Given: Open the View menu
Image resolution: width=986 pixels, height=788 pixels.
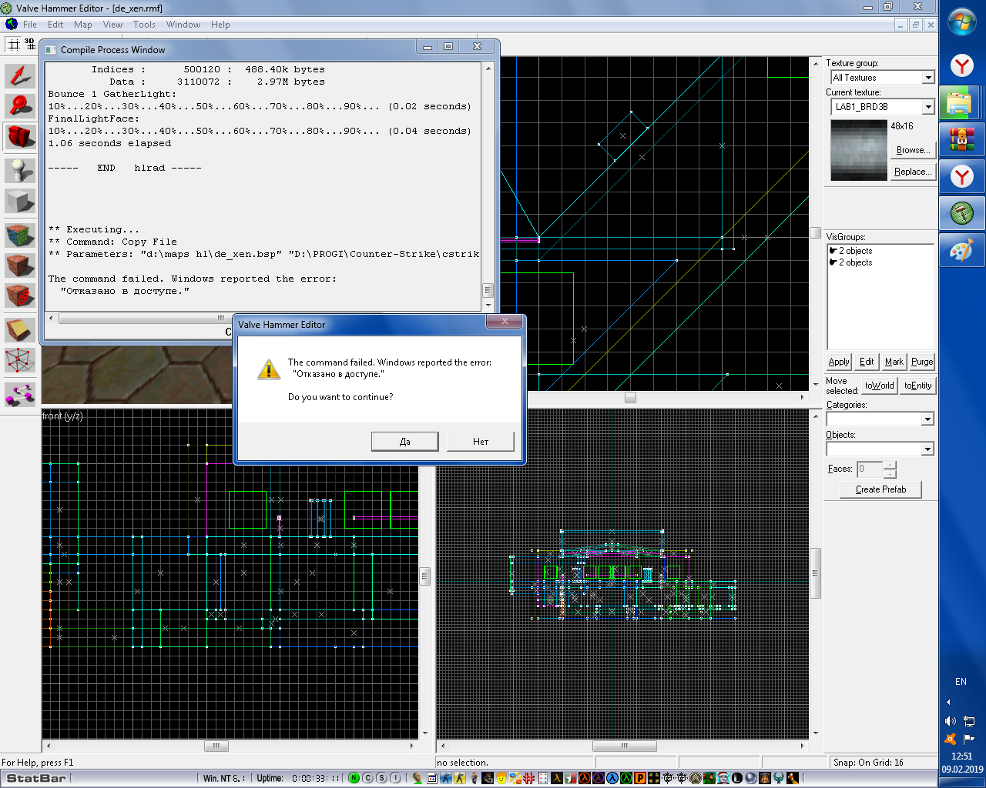Looking at the screenshot, I should [112, 25].
